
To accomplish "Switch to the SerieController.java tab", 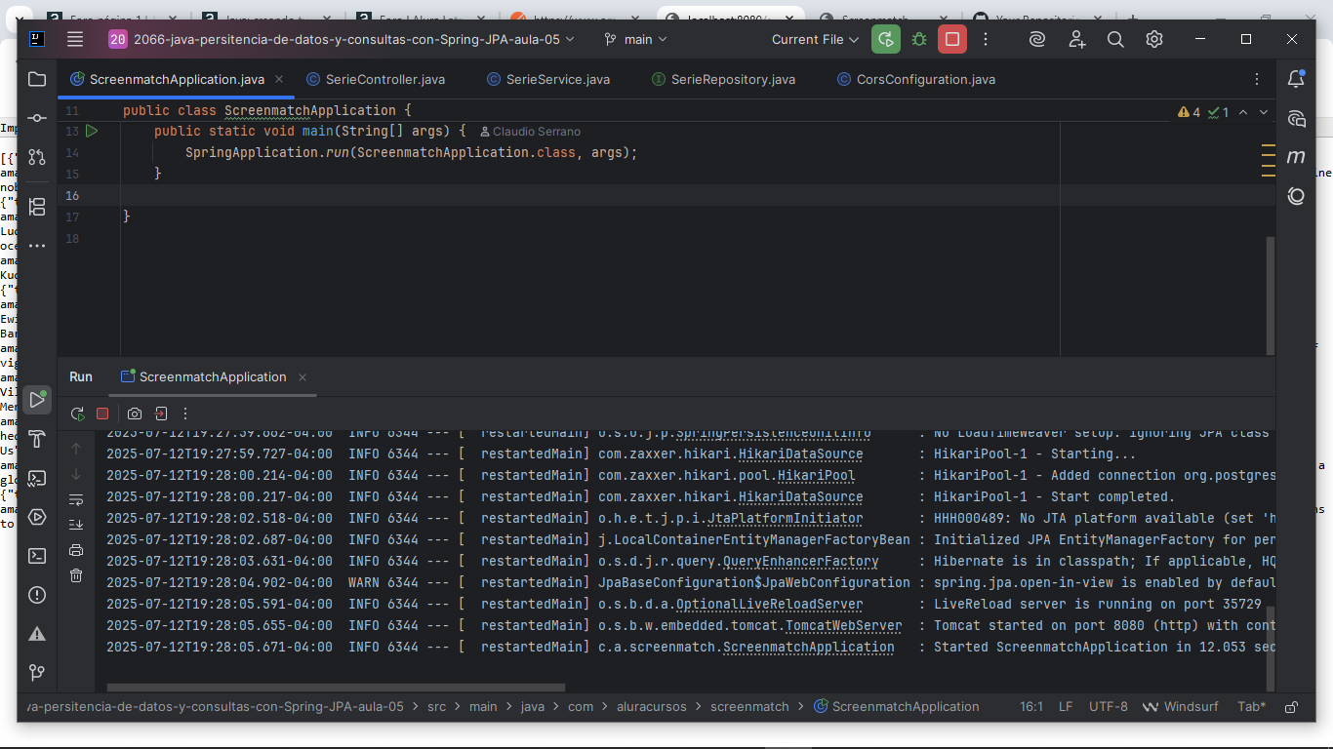I will coord(376,79).
